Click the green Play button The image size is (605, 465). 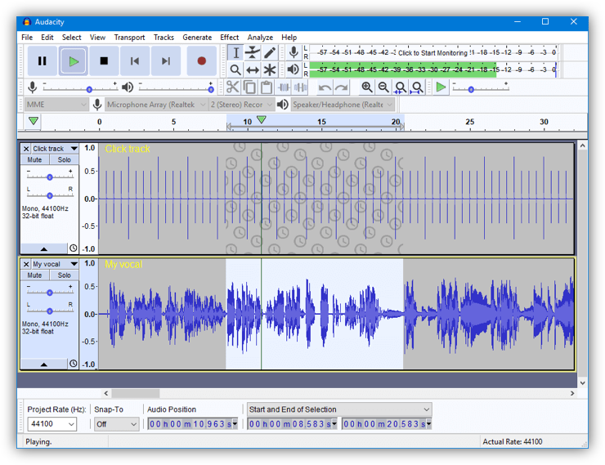[x=73, y=61]
